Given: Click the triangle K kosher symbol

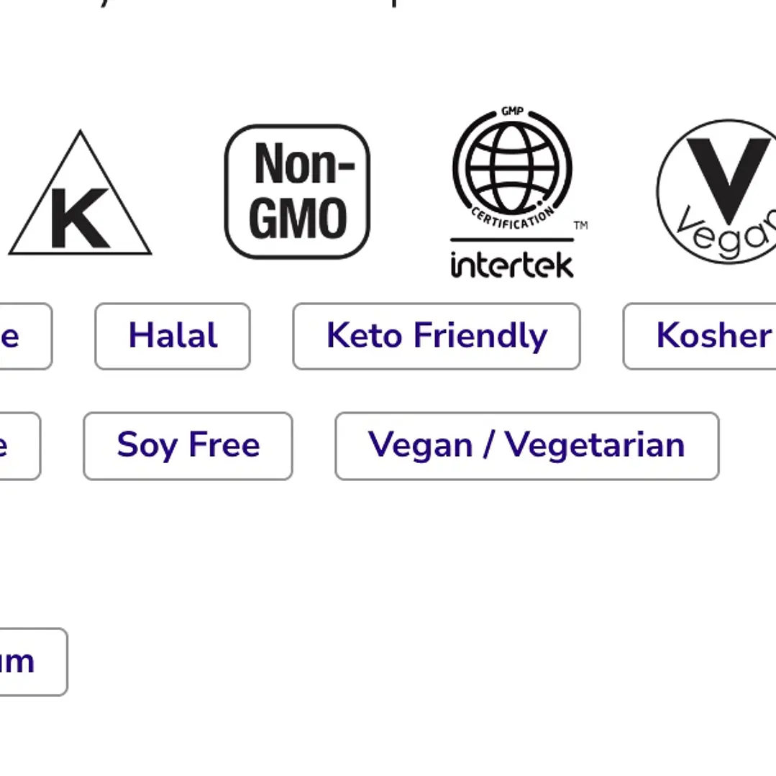Looking at the screenshot, I should click(80, 193).
